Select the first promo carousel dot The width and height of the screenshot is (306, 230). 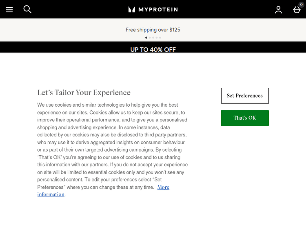click(x=146, y=38)
